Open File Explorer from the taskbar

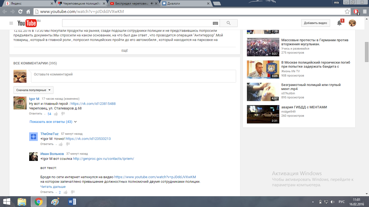point(22,202)
